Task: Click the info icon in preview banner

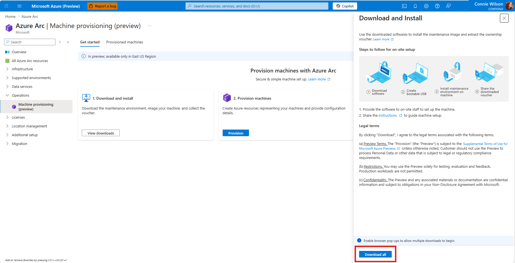Action: [x=84, y=56]
